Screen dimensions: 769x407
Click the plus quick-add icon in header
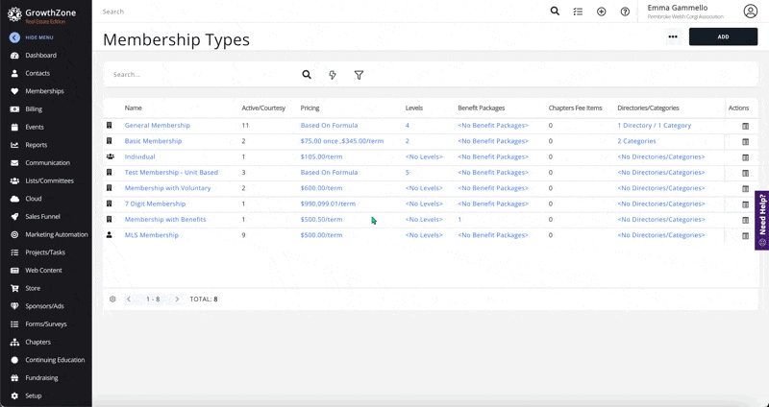click(601, 12)
